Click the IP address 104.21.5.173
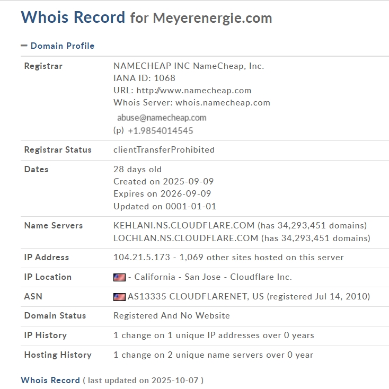Screen dimensions: 389x389 [142, 258]
